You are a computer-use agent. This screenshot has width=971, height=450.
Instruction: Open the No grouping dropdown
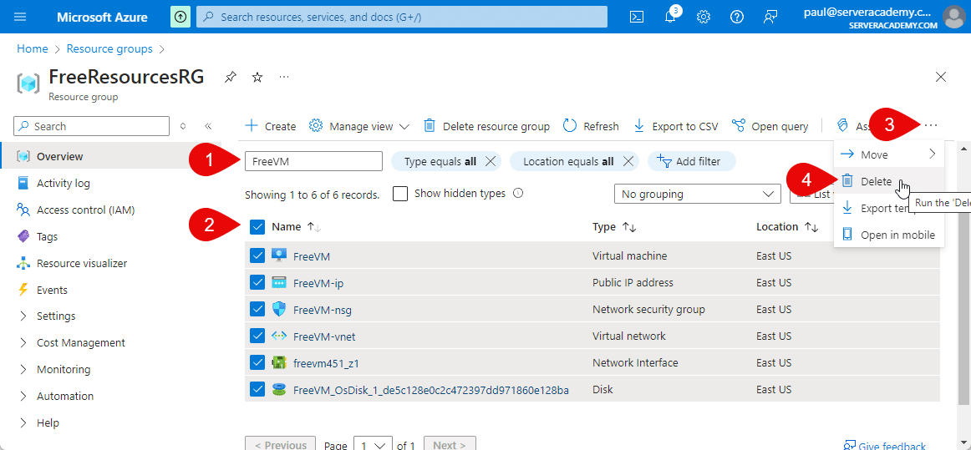pyautogui.click(x=697, y=194)
